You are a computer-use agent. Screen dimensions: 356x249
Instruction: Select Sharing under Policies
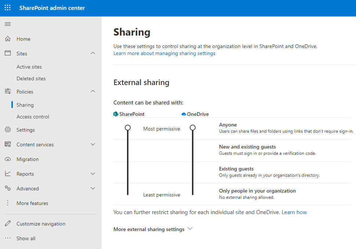tap(25, 105)
